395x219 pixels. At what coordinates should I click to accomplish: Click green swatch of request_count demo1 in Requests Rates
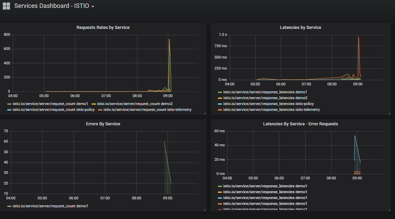tap(9, 104)
